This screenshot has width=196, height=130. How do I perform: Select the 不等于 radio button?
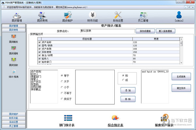click(x=62, y=93)
